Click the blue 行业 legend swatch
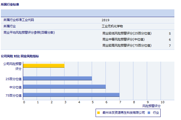 [149, 113]
